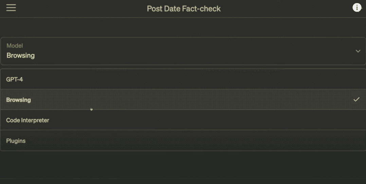Click the info icon in header

(x=356, y=8)
